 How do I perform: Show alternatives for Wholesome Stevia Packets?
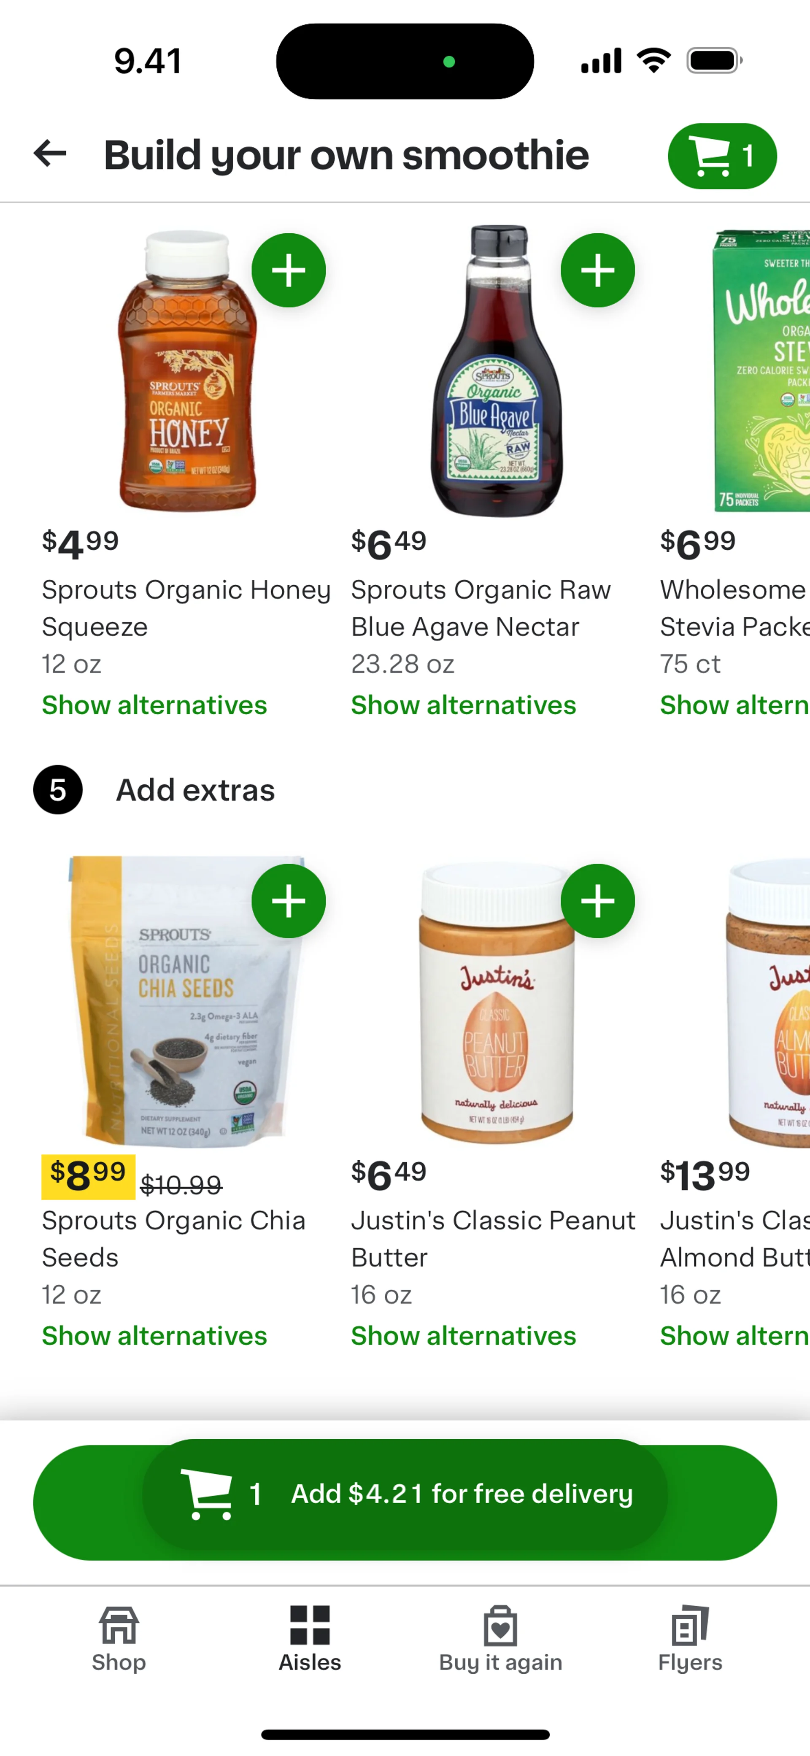[735, 705]
